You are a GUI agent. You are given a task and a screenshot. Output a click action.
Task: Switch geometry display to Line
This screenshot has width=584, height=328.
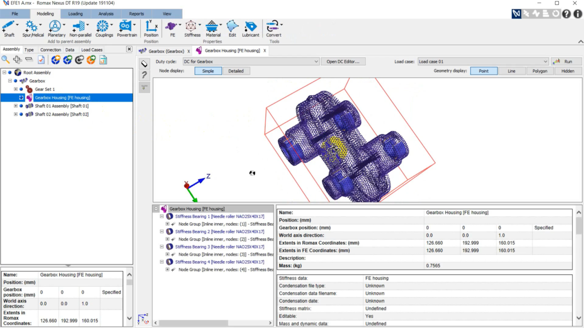tap(511, 71)
